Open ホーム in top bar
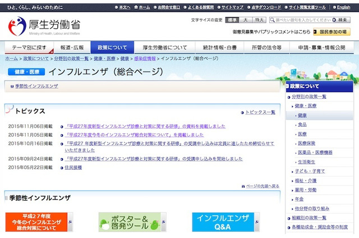This screenshot has height=238, width=359. [144, 7]
